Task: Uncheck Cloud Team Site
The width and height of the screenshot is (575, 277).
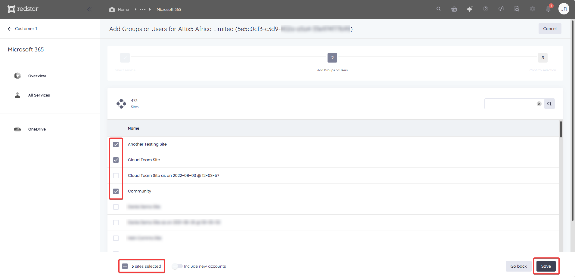Action: tap(116, 160)
